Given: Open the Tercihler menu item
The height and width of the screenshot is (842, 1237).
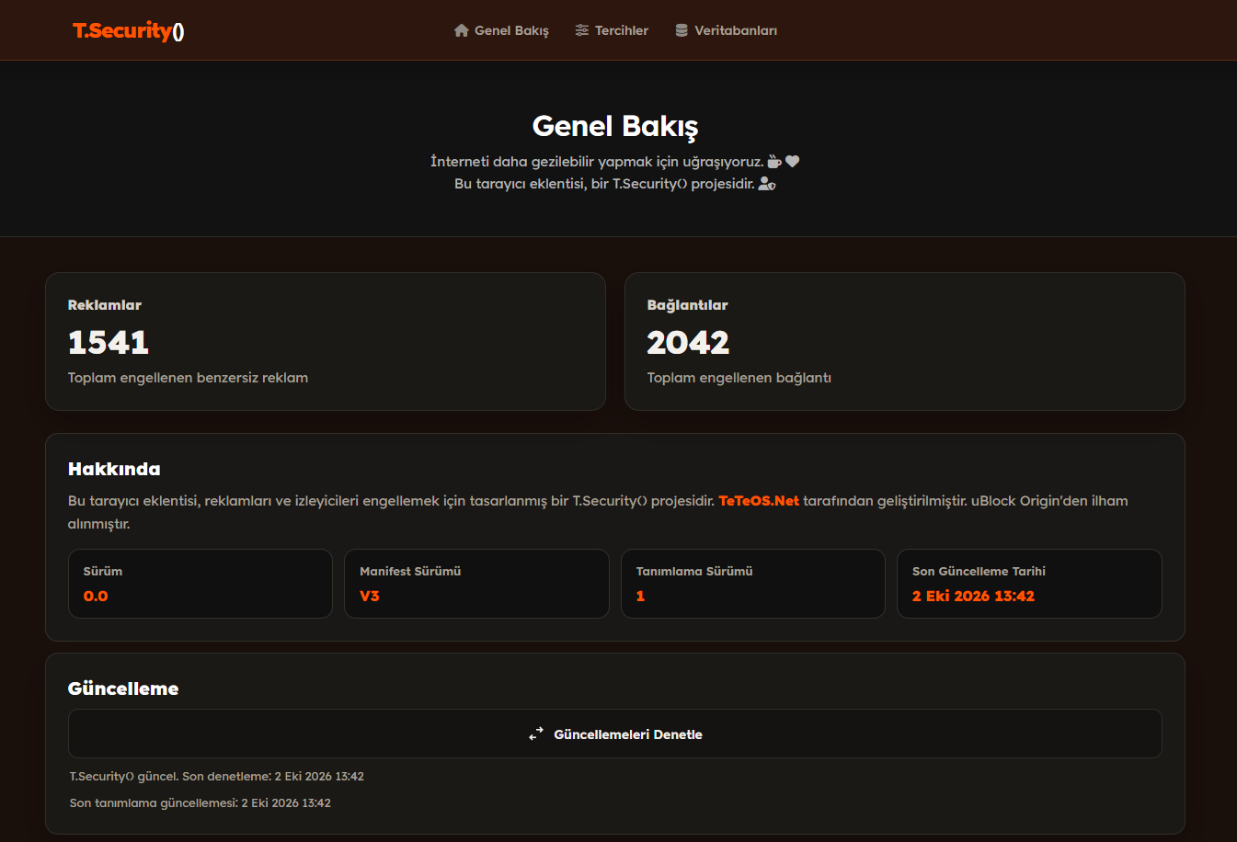Looking at the screenshot, I should click(x=612, y=30).
